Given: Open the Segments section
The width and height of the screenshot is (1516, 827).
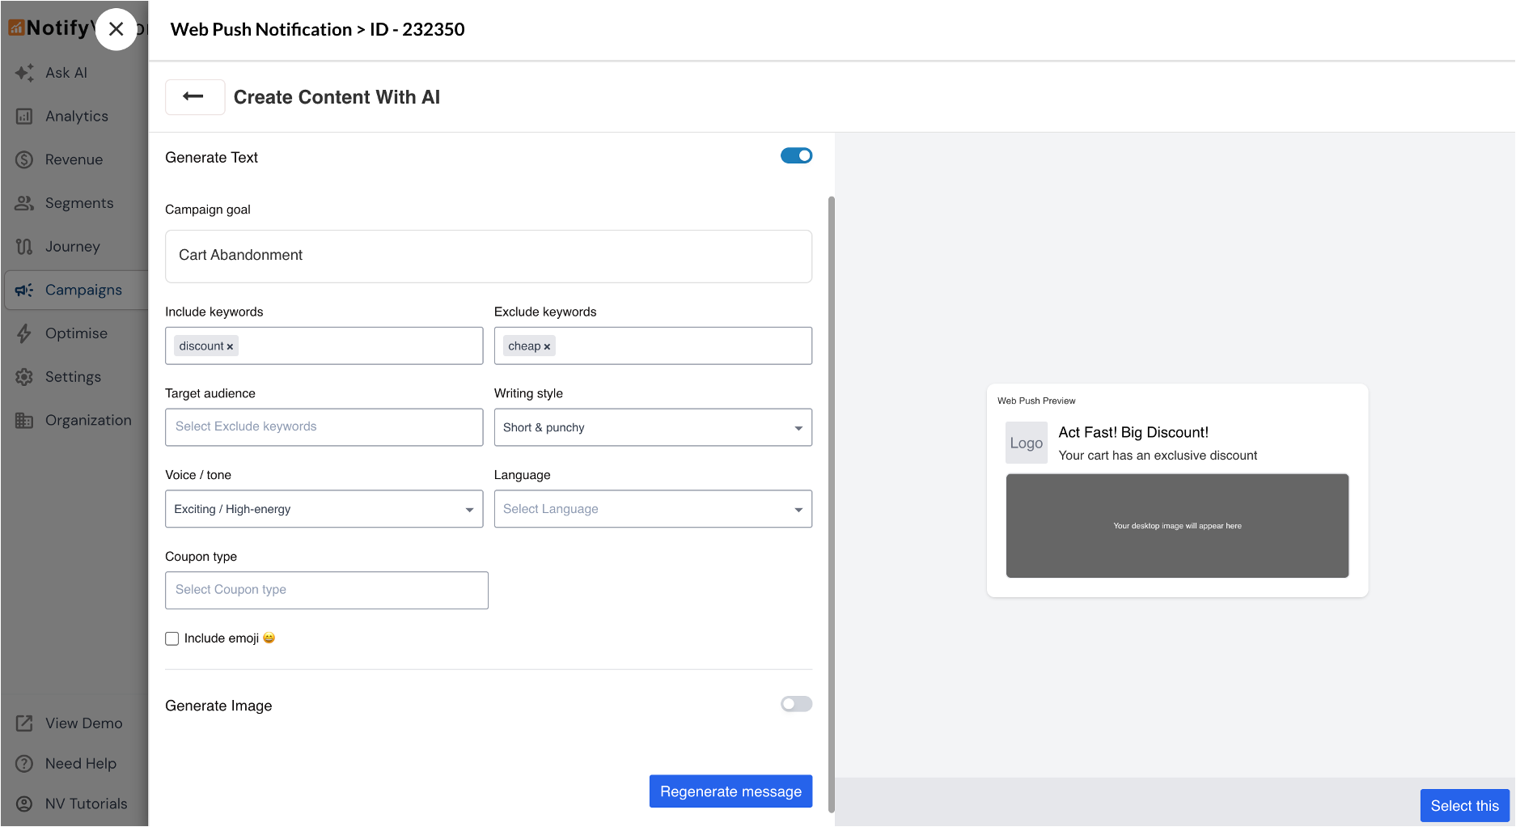Looking at the screenshot, I should 78,202.
